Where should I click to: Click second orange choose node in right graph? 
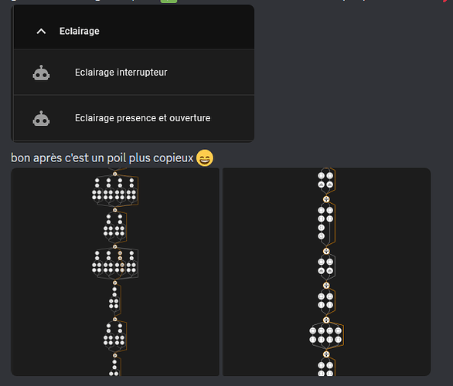coord(326,251)
